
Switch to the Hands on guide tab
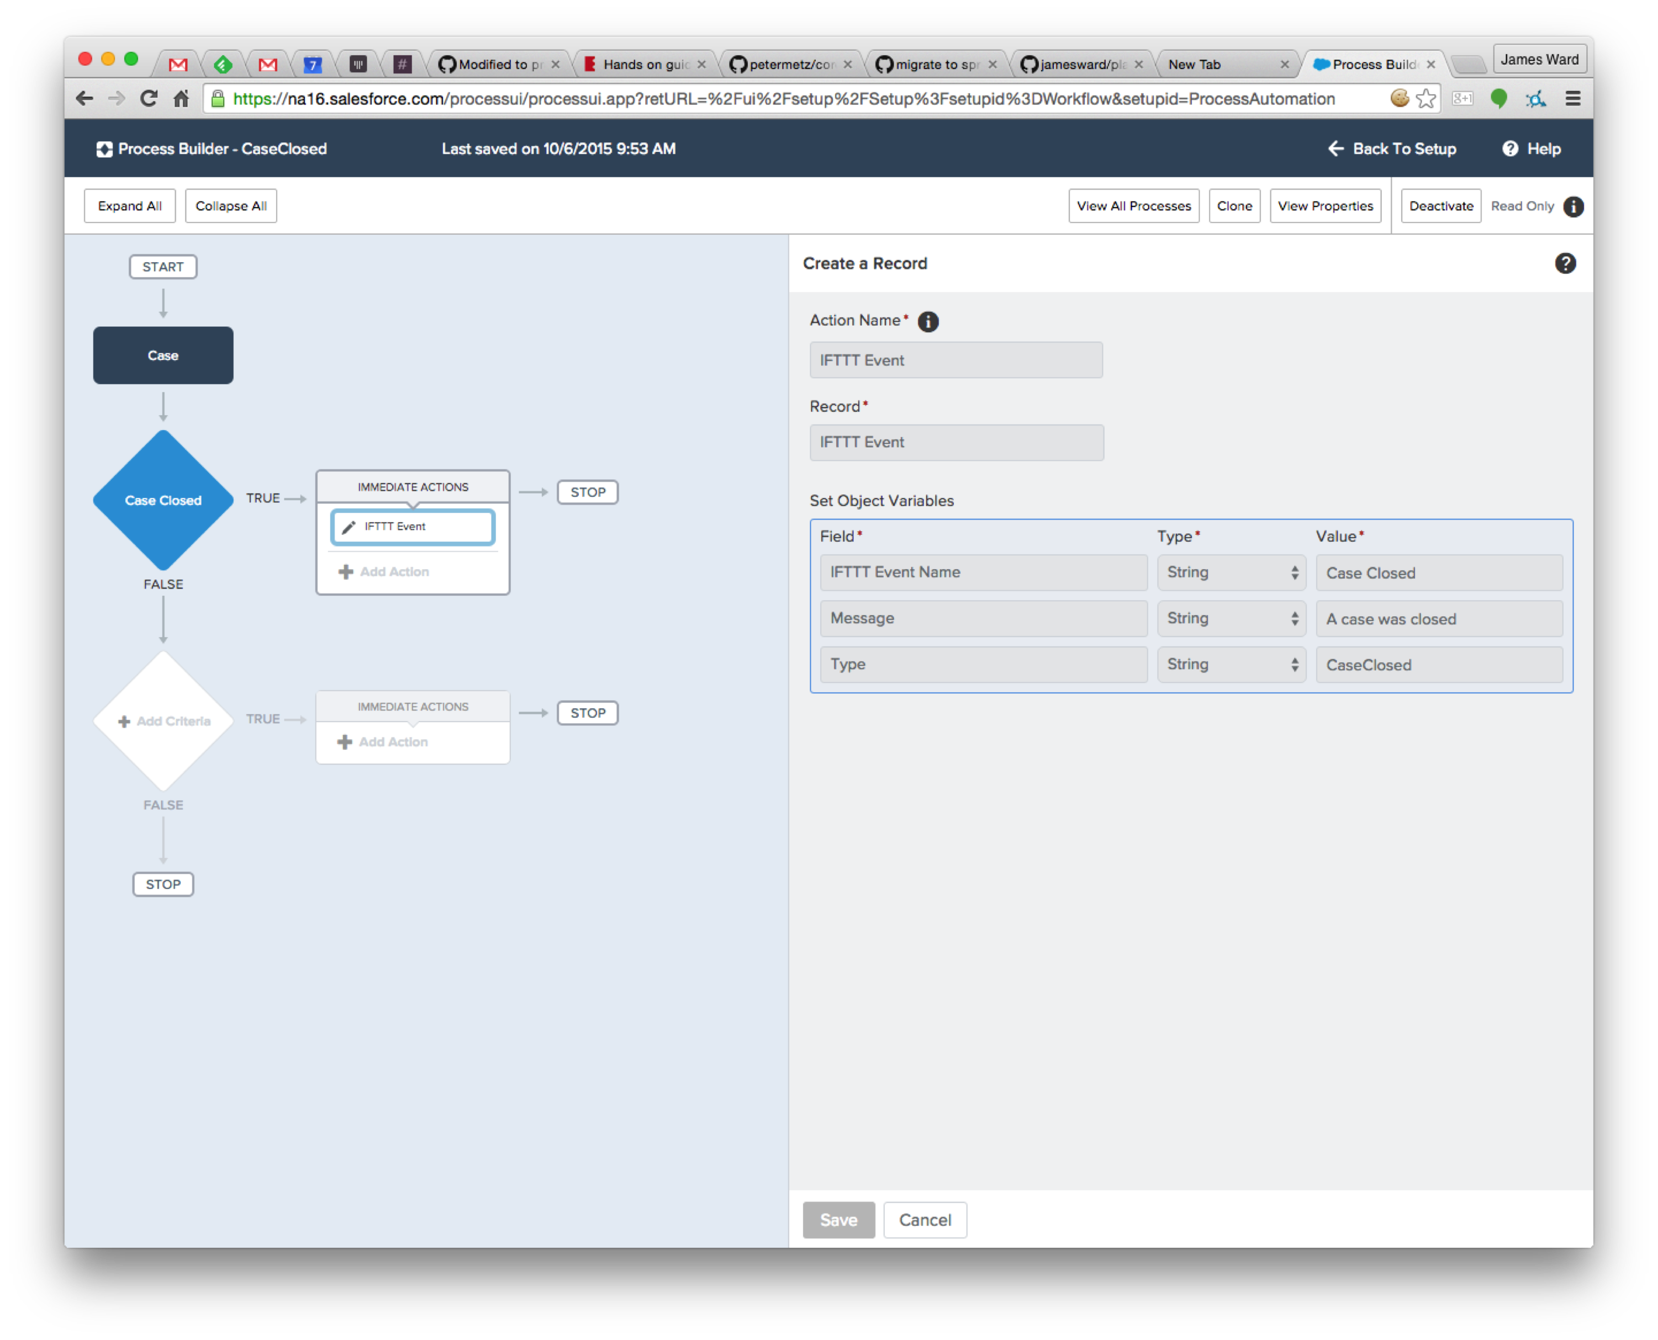click(x=645, y=65)
